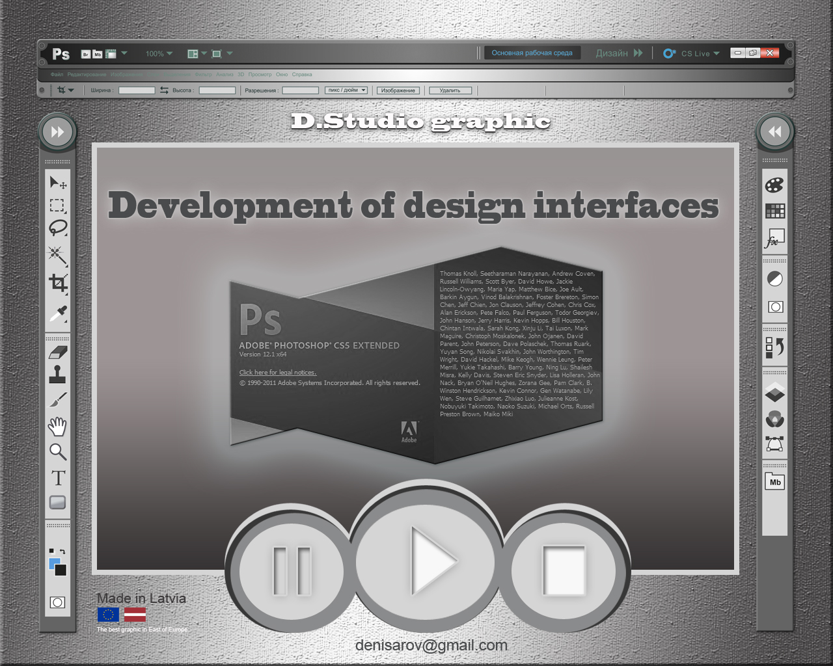Select the Crop tool in left toolbar
The image size is (833, 666).
click(58, 284)
